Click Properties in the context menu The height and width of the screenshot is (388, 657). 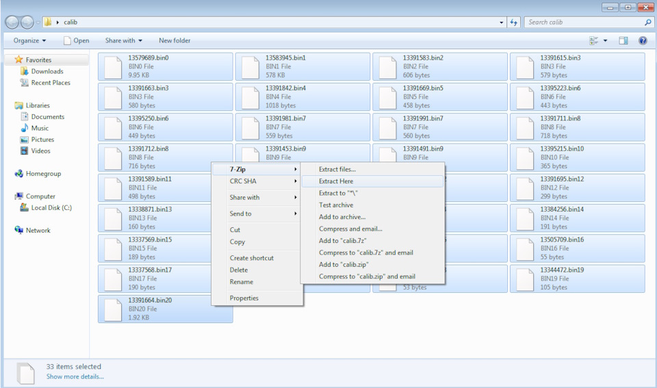pyautogui.click(x=244, y=298)
